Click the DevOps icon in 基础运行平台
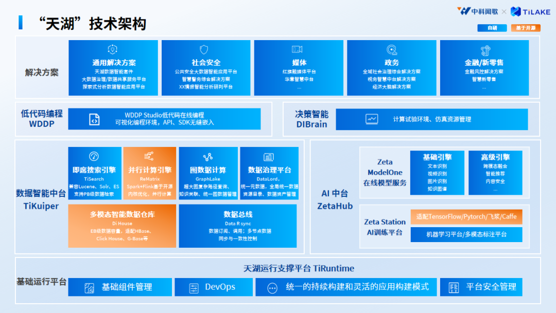This screenshot has height=313, width=556. [x=193, y=287]
